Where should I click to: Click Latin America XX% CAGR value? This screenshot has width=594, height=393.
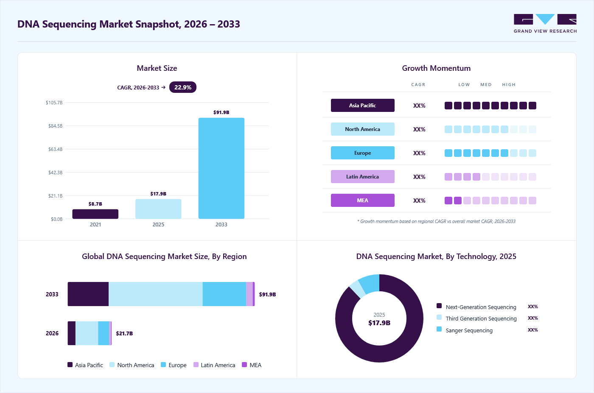click(x=419, y=177)
